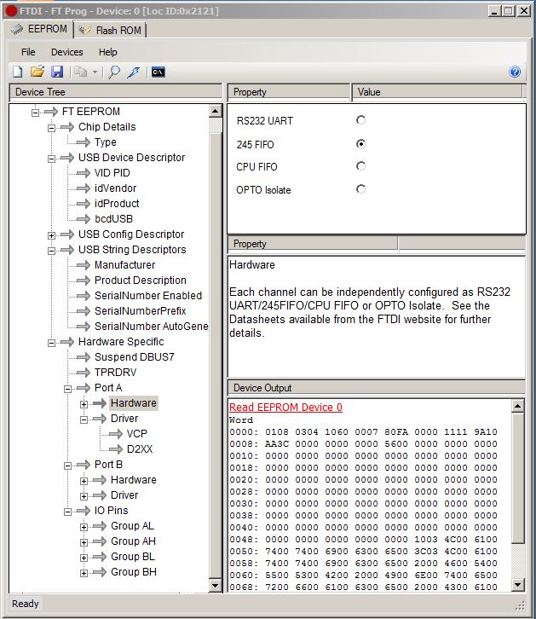Collapse the Port A node
This screenshot has width=536, height=619.
pos(67,389)
